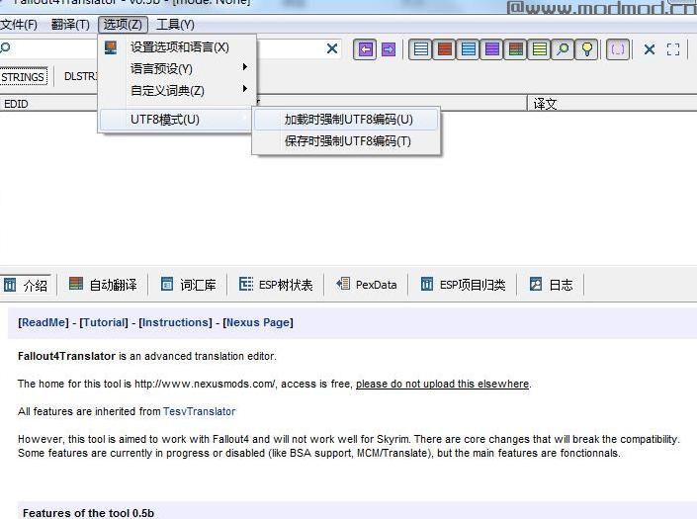This screenshot has height=519, width=697.
Task: Open the ReadMe link
Action: (x=44, y=322)
